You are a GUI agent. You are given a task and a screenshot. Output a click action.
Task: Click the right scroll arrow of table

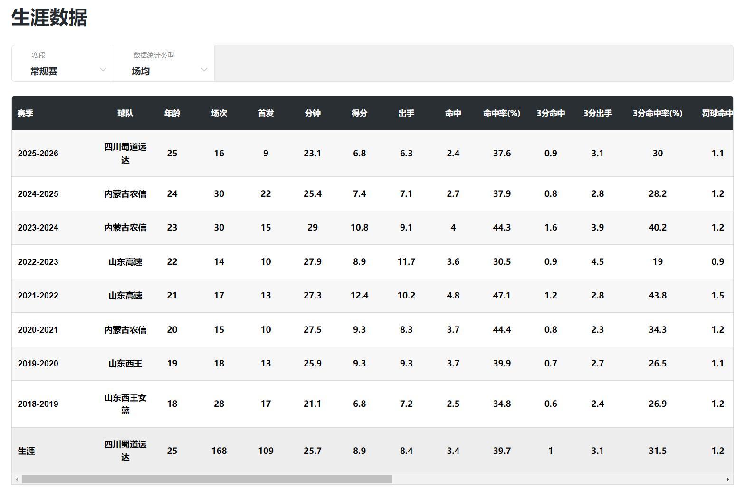click(727, 479)
